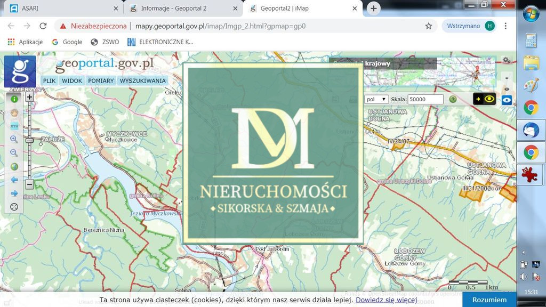This screenshot has width=546, height=307.
Task: Open Windows Explorer from the taskbar
Action: (x=531, y=63)
